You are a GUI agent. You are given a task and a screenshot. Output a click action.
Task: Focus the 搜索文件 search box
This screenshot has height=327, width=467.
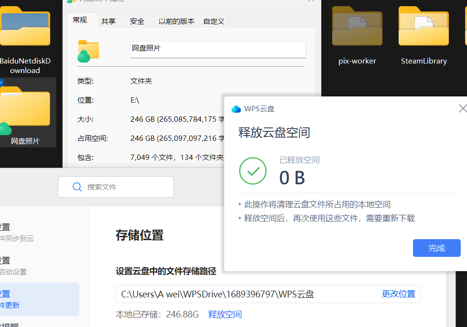[116, 187]
